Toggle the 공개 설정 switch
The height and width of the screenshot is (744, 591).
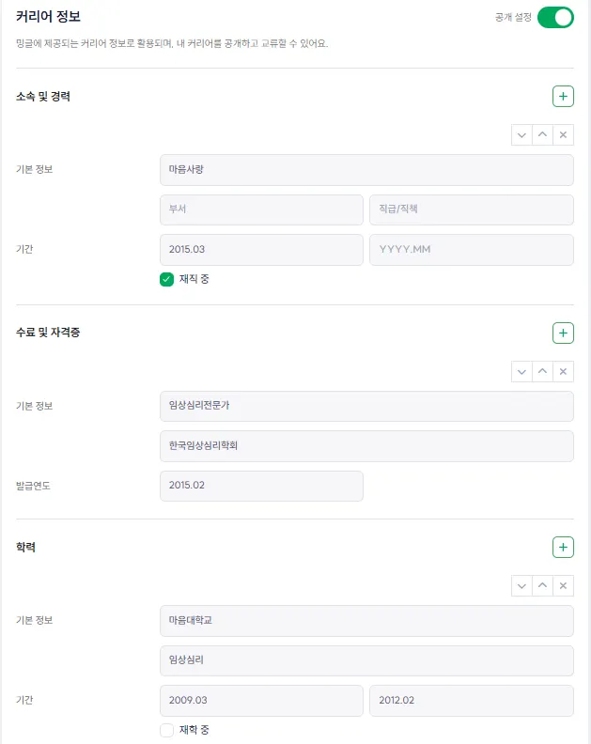555,17
